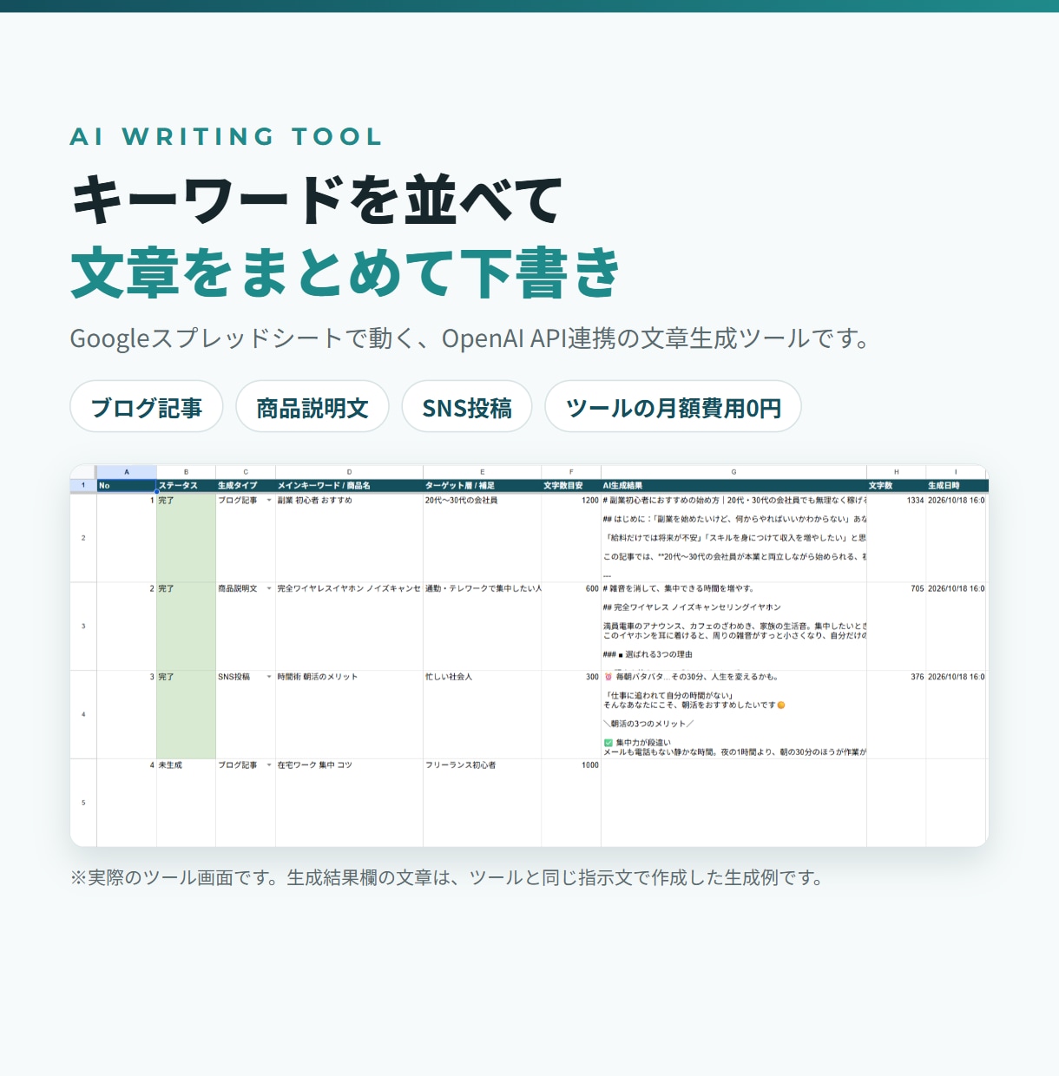Click the ブログ記事 pill tag above the sheet

click(x=147, y=406)
